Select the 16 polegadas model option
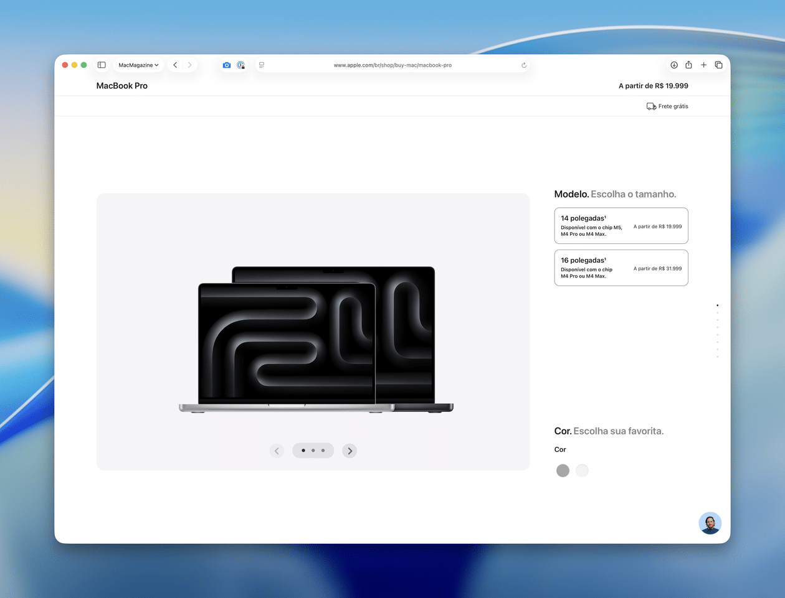The height and width of the screenshot is (598, 785). point(621,268)
